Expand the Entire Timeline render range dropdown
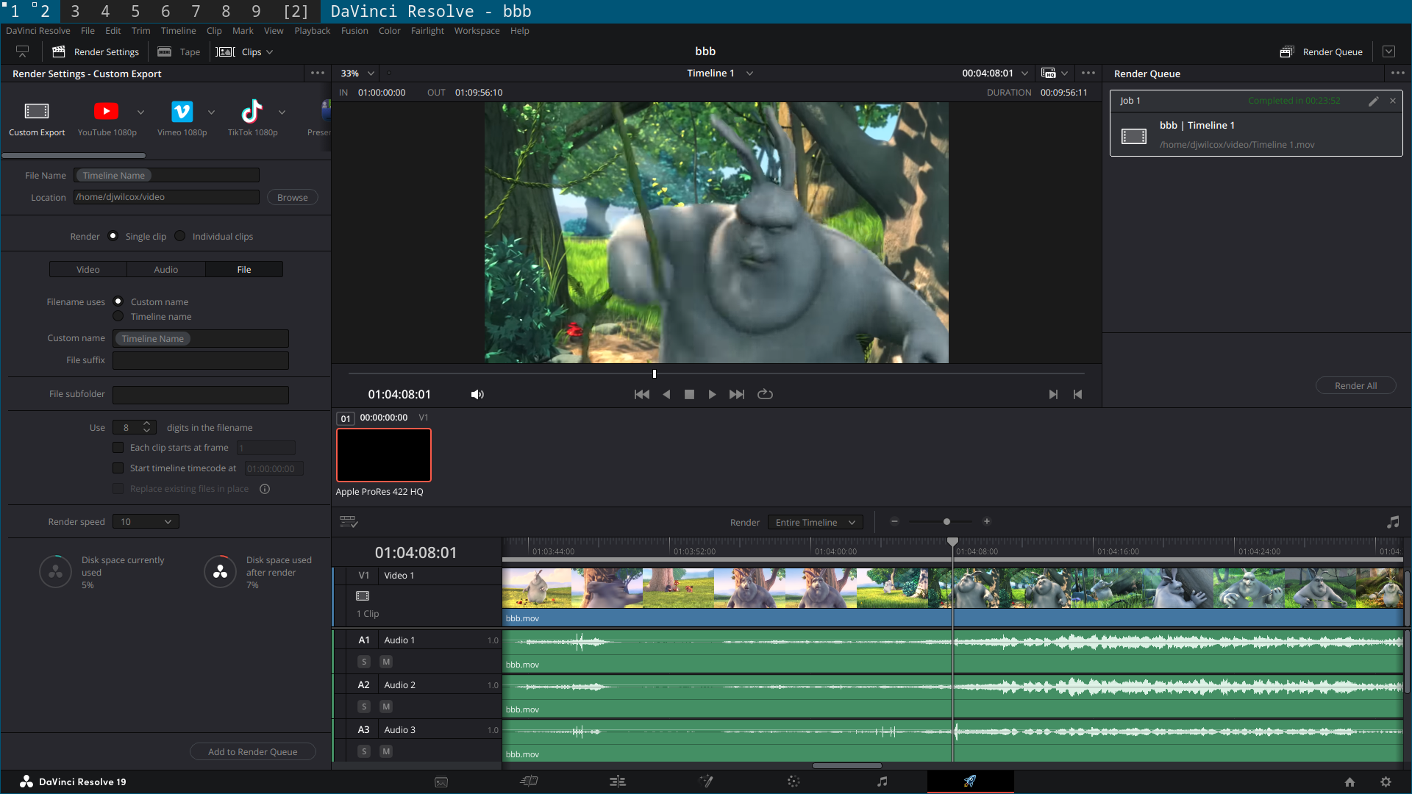Image resolution: width=1412 pixels, height=794 pixels. (x=815, y=522)
